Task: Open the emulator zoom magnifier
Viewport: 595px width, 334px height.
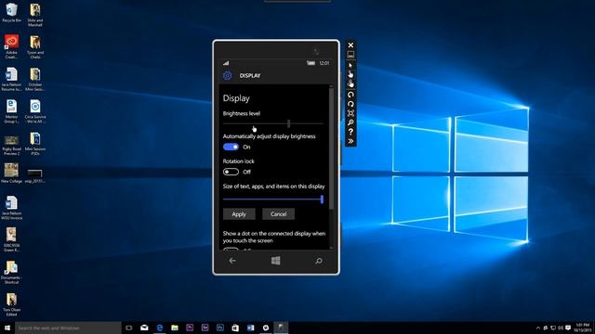Action: (350, 122)
